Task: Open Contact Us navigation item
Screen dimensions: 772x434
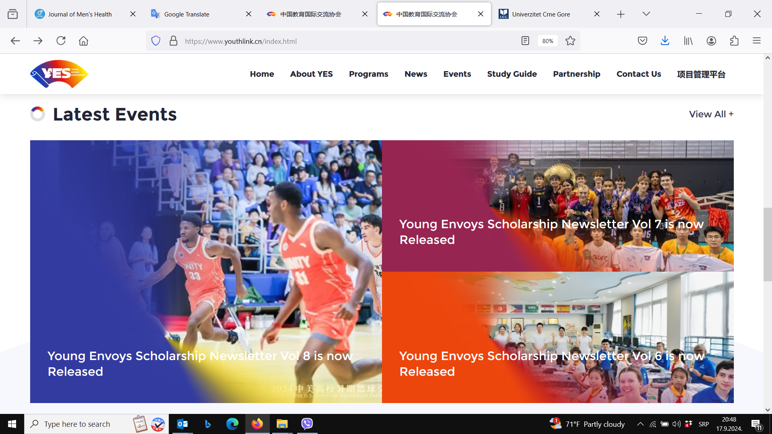Action: tap(639, 74)
